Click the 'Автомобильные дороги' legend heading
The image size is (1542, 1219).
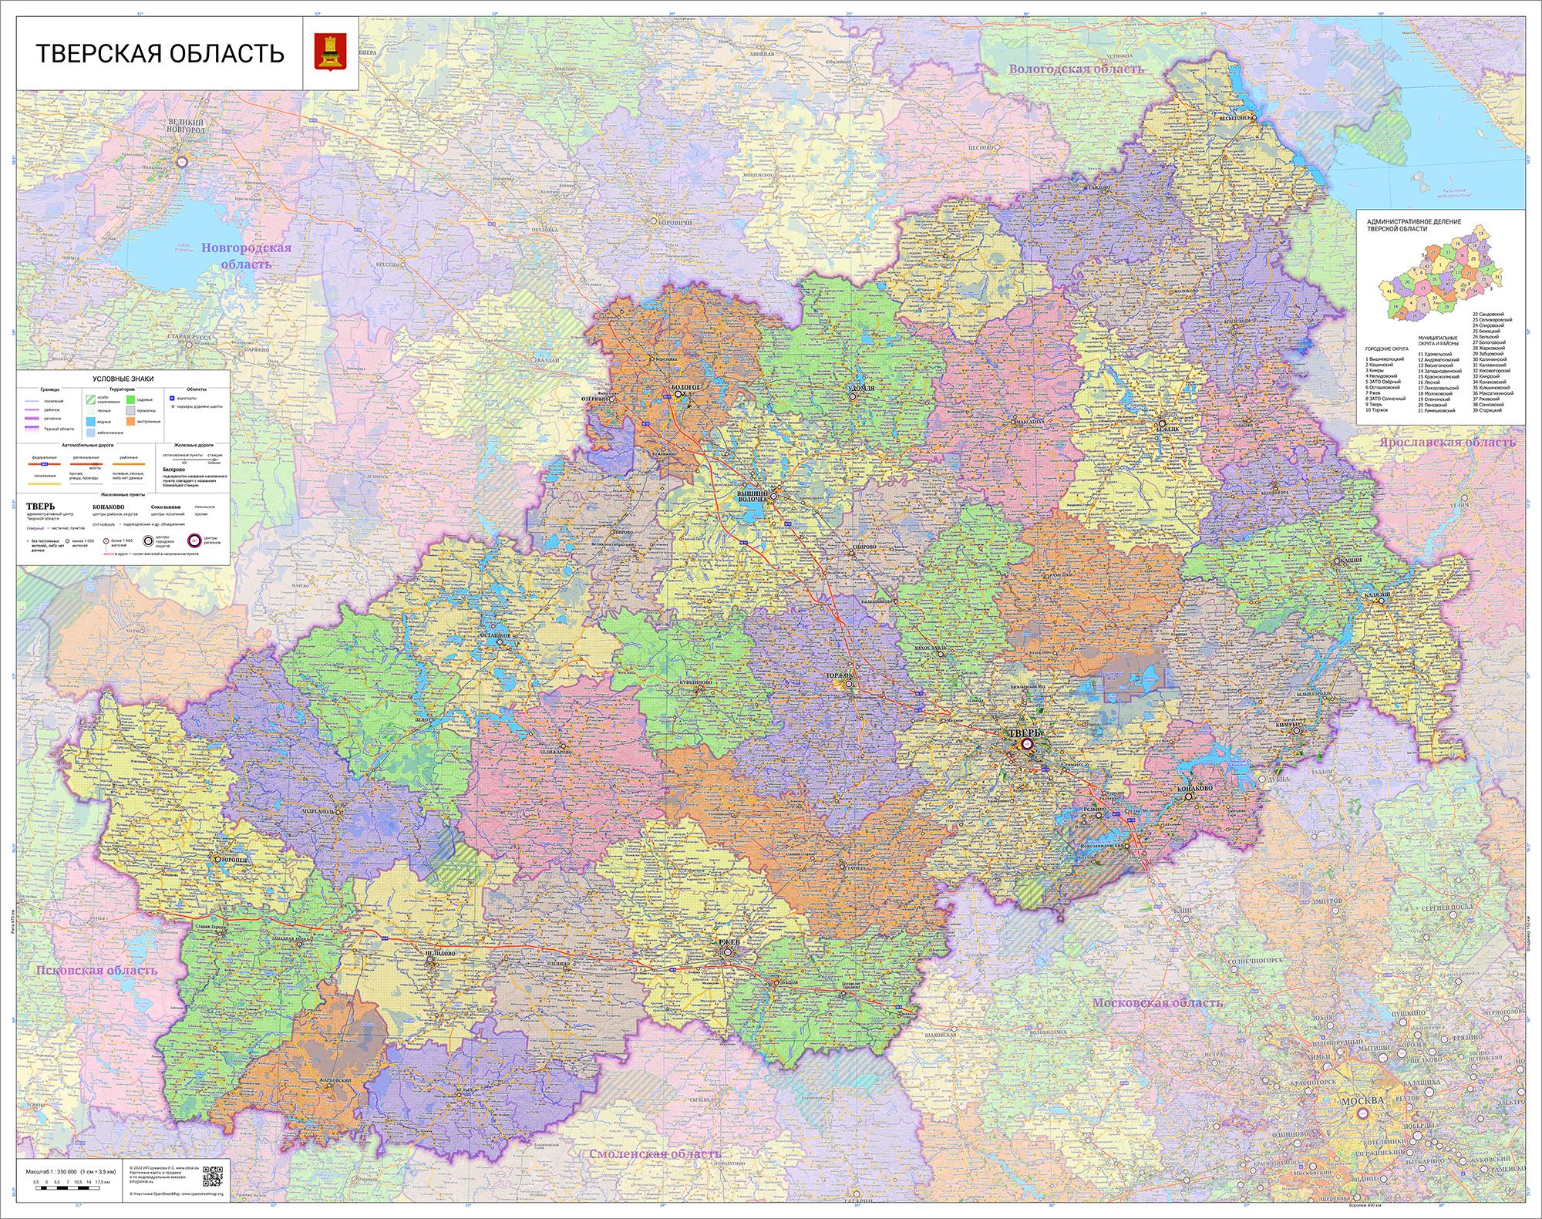click(88, 445)
